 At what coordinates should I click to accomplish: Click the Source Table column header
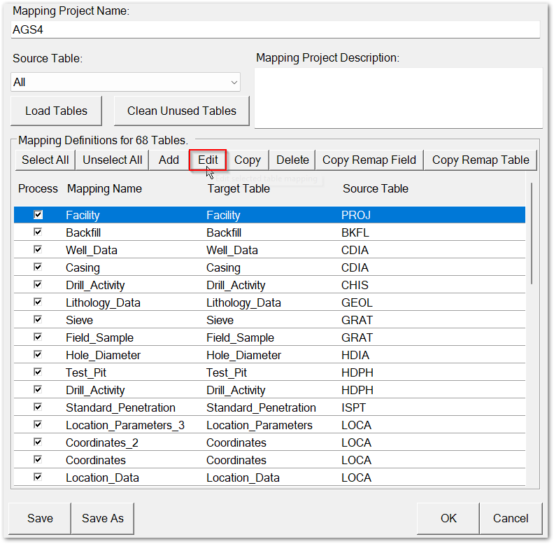(375, 188)
